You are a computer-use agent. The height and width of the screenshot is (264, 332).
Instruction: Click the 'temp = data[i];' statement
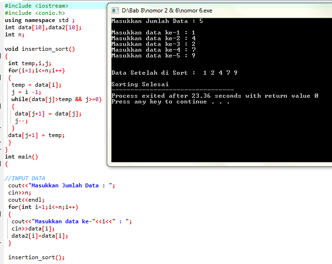click(x=36, y=85)
